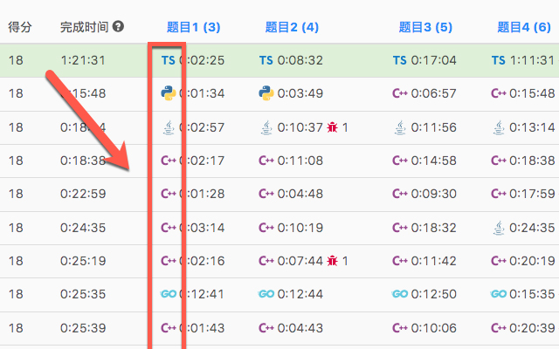Viewport: 559px width, 349px height.
Task: Click the 0:11:42 submission time
Action: (x=433, y=261)
